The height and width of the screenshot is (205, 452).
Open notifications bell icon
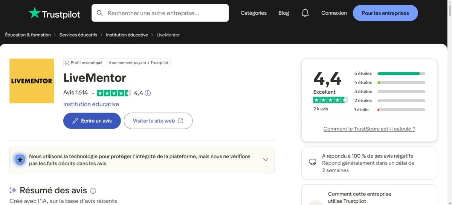coord(305,13)
